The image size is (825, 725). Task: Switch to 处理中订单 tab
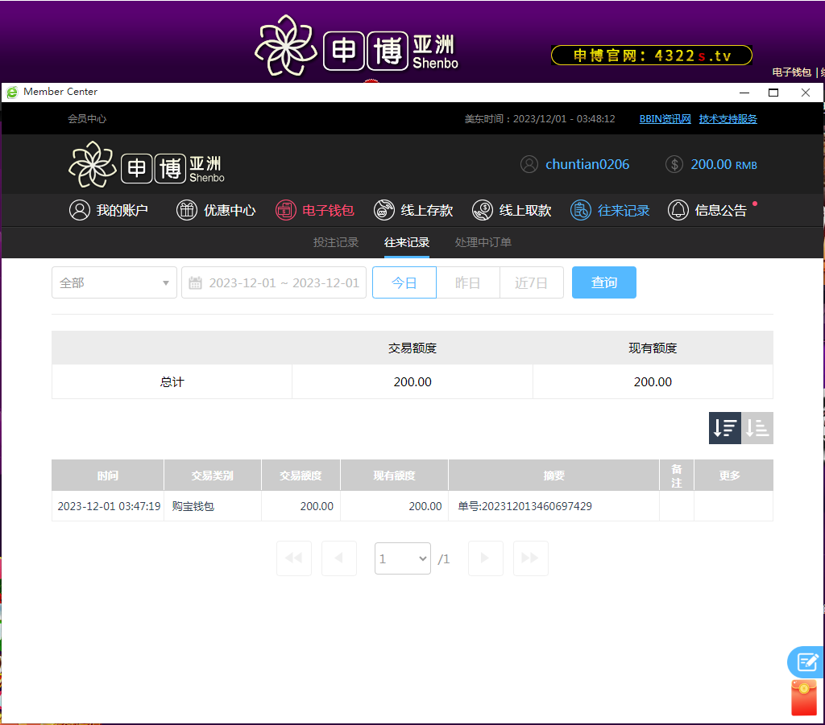click(483, 242)
